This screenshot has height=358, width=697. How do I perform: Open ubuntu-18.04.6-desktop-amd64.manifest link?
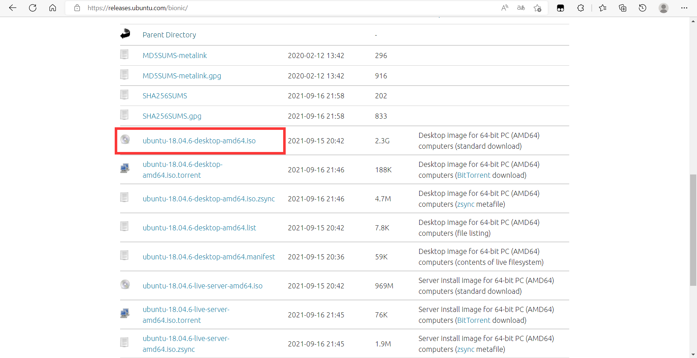coord(209,257)
